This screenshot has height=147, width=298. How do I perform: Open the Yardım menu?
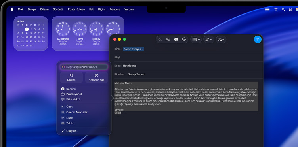pyautogui.click(x=129, y=9)
